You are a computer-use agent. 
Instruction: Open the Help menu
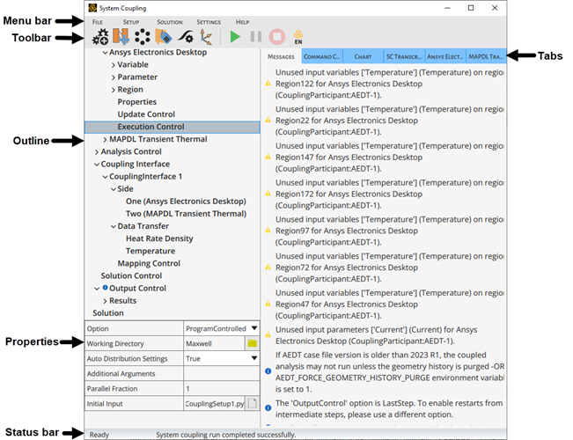[242, 22]
